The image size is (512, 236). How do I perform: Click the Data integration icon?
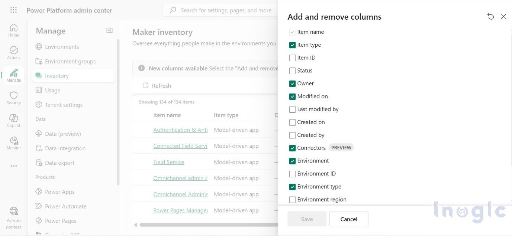[x=39, y=148]
